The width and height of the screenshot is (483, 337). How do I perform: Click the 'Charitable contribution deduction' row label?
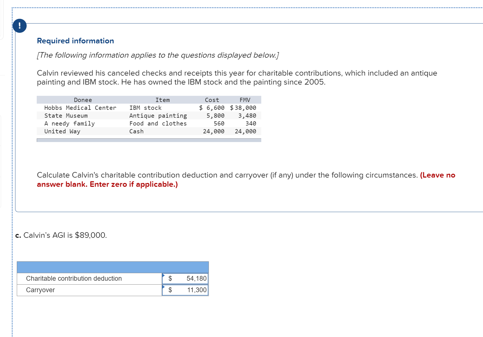tap(74, 278)
